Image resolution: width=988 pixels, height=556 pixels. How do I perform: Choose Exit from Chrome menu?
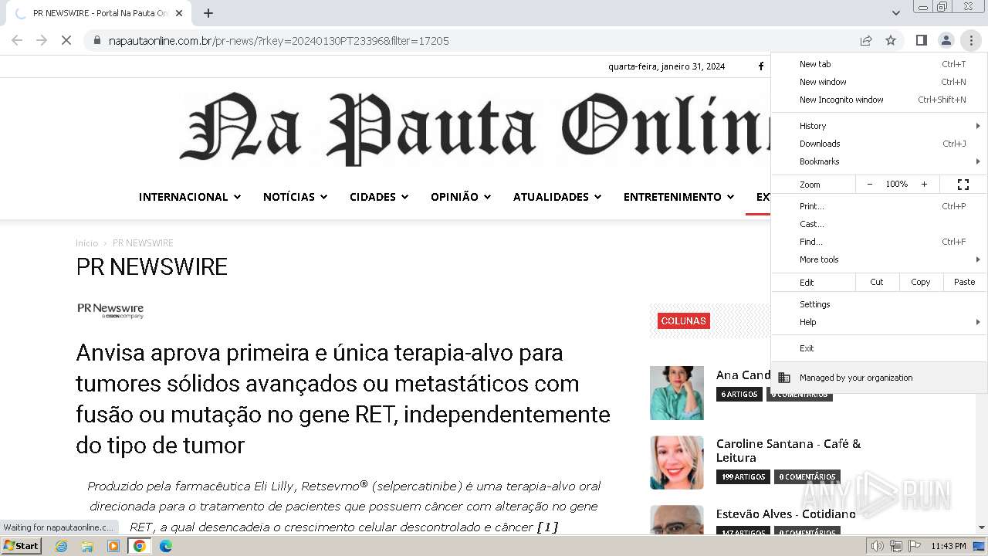coord(879,348)
